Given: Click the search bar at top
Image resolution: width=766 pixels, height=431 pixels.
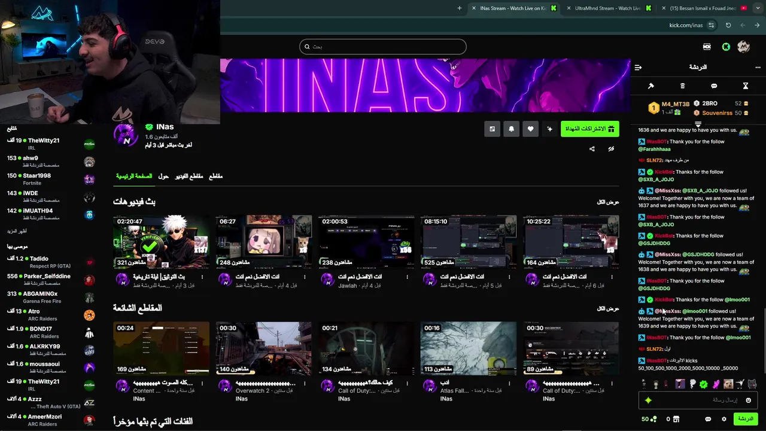Looking at the screenshot, I should [383, 47].
